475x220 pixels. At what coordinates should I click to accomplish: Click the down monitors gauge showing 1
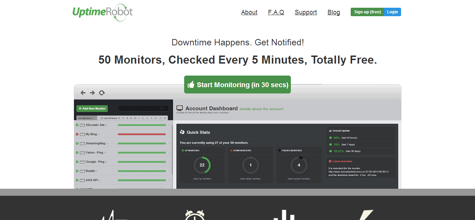(x=250, y=165)
